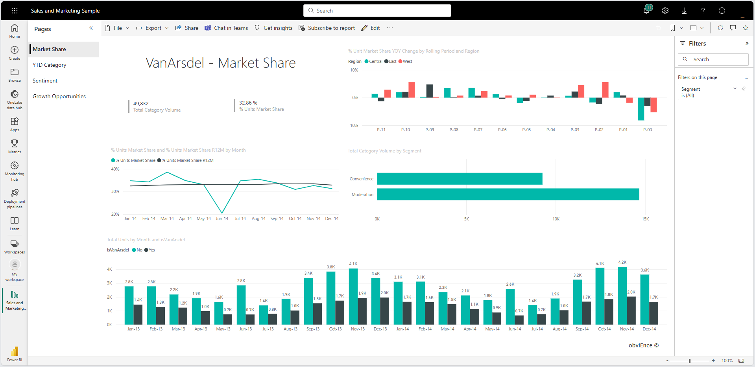Click Subscribe to report

(x=327, y=28)
